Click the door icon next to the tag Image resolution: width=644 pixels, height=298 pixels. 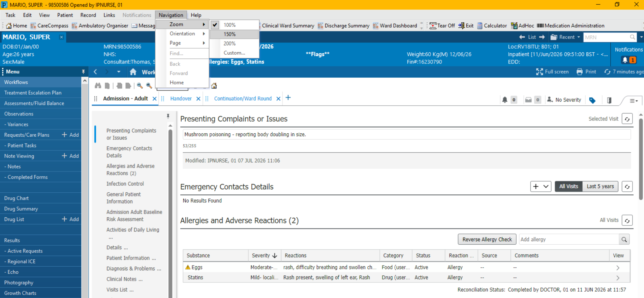coord(609,100)
